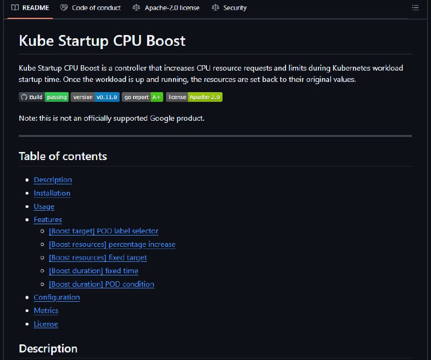Open the Apache-2.0 license tab

tap(166, 8)
